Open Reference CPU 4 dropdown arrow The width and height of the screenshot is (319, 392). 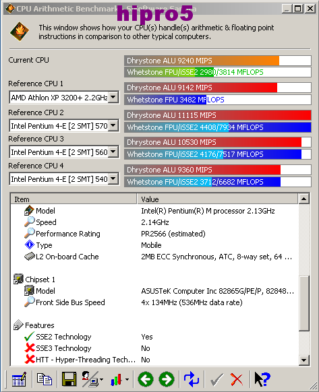click(113, 178)
